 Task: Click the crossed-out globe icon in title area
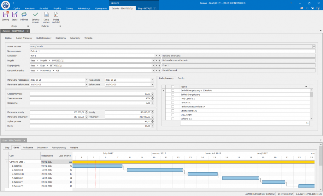pyautogui.click(x=302, y=8)
